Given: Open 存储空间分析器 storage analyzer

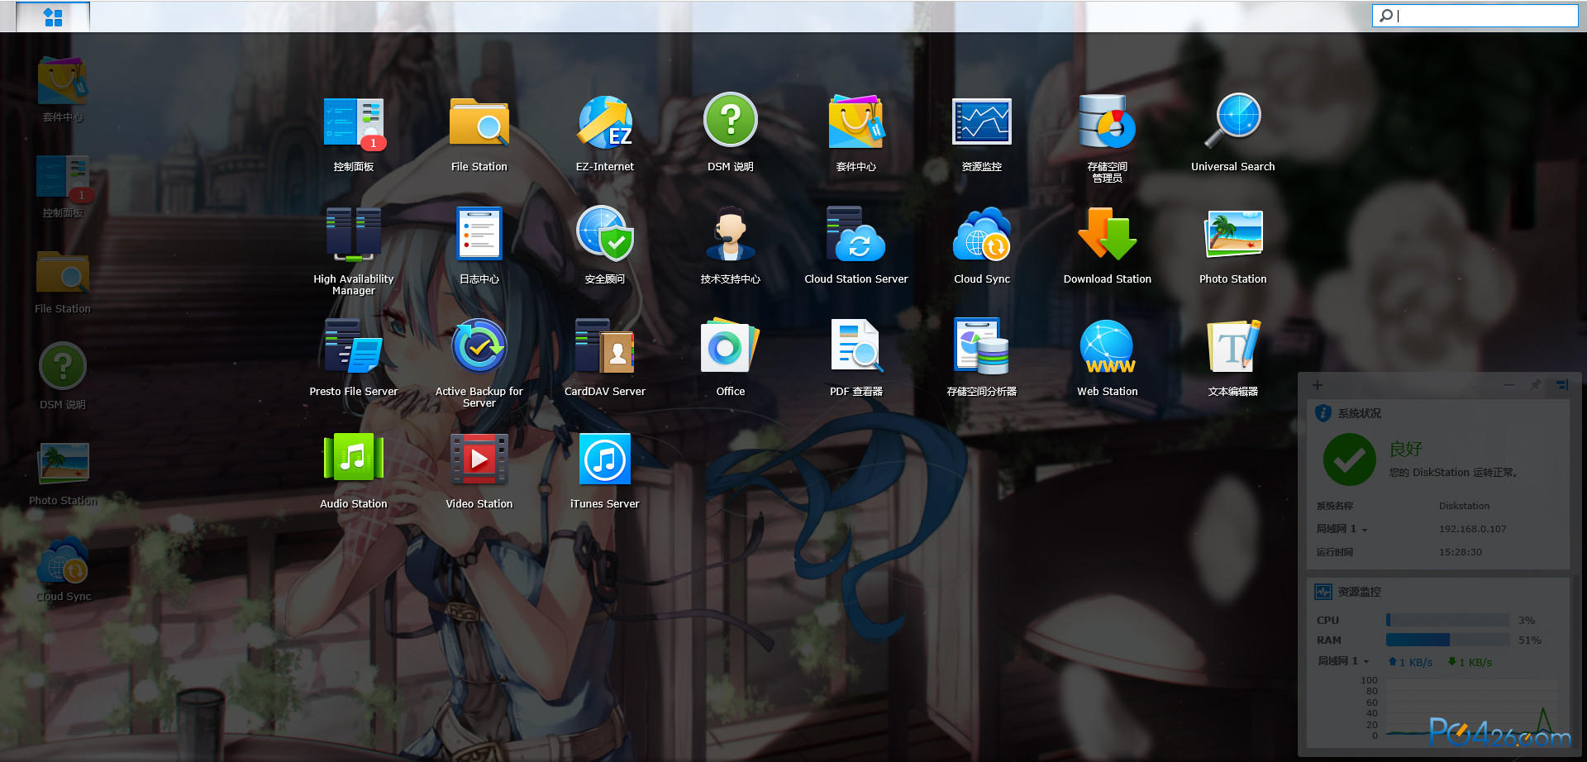Looking at the screenshot, I should click(982, 347).
